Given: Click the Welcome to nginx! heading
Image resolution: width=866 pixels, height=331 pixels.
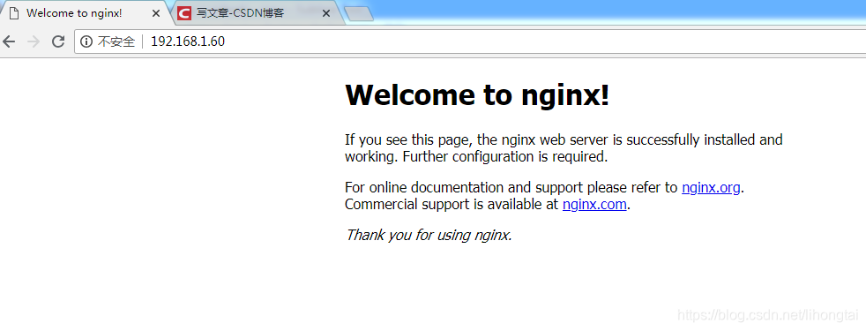Looking at the screenshot, I should [477, 95].
